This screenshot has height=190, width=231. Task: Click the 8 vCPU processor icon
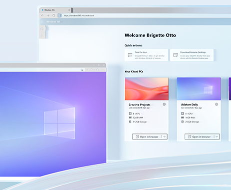coord(130,113)
